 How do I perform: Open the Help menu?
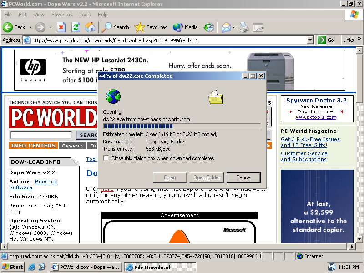[103, 15]
